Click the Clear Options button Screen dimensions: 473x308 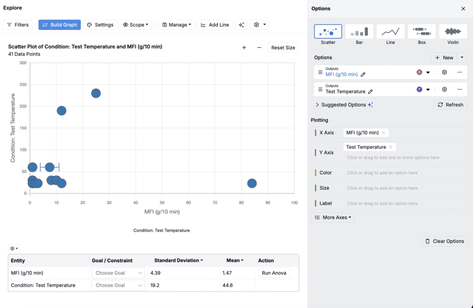click(x=444, y=241)
